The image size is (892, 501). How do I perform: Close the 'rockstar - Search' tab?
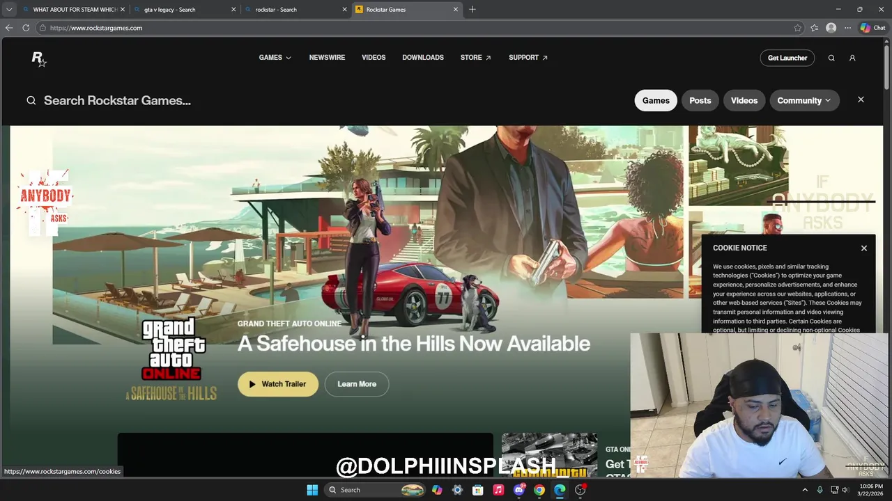[x=344, y=10]
